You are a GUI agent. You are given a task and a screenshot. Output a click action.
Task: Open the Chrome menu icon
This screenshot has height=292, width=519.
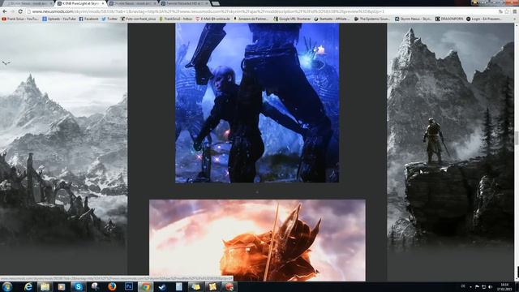pos(515,11)
